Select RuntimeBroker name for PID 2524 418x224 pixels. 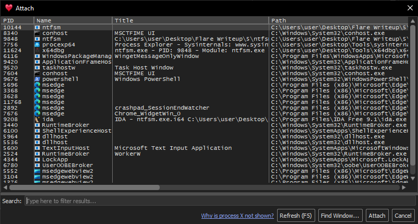coord(66,154)
